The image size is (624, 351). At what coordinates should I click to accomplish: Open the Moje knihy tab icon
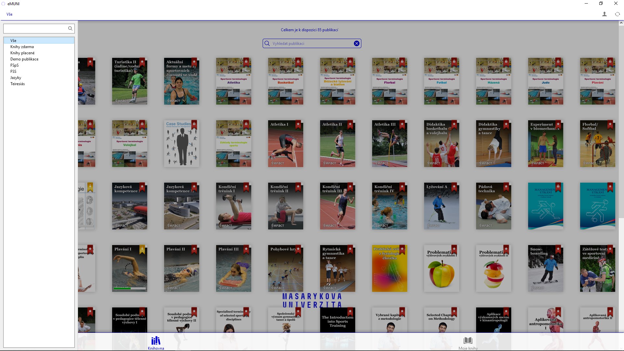coord(468,341)
